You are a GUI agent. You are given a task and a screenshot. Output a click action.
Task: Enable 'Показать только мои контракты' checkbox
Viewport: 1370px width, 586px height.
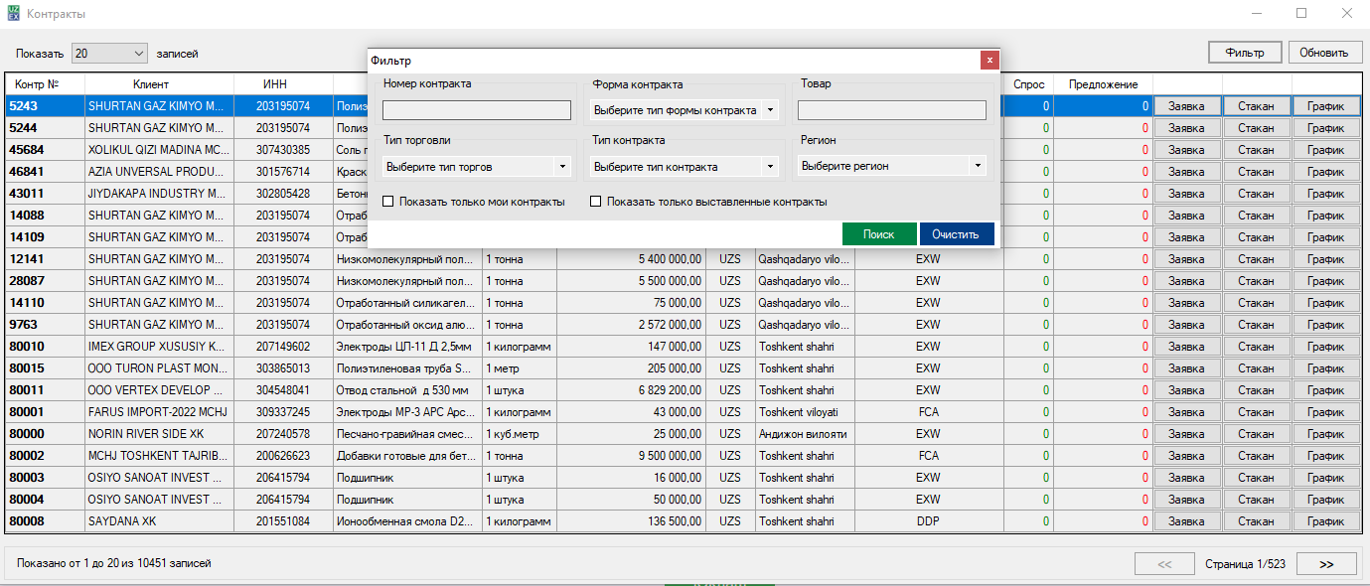click(388, 202)
